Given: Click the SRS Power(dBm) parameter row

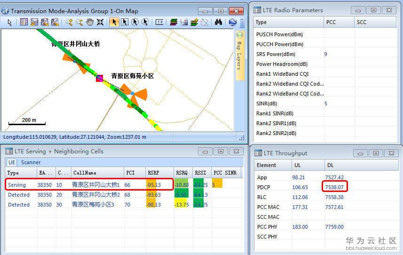Looking at the screenshot, I should pos(324,54).
